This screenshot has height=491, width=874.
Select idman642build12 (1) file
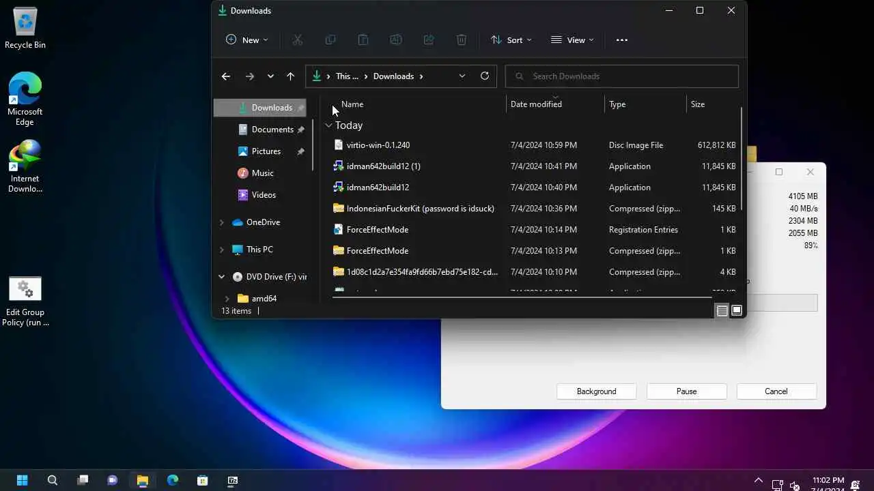[x=534, y=166]
